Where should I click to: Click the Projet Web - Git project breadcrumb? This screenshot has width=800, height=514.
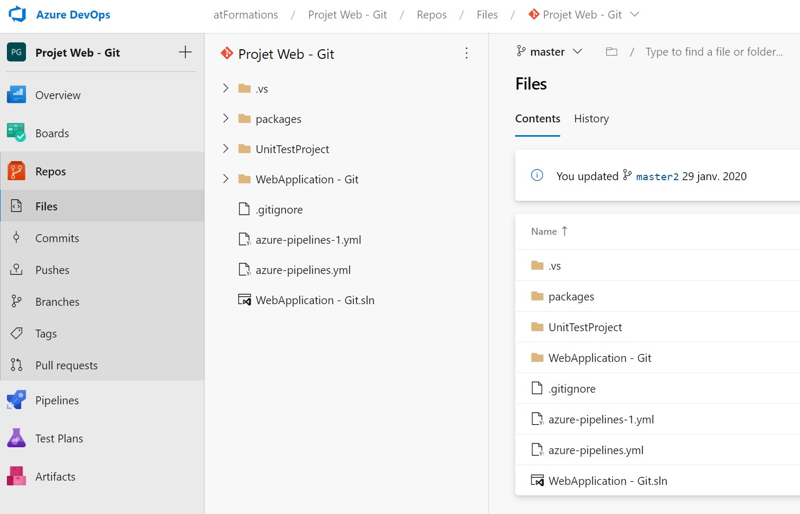coord(347,15)
